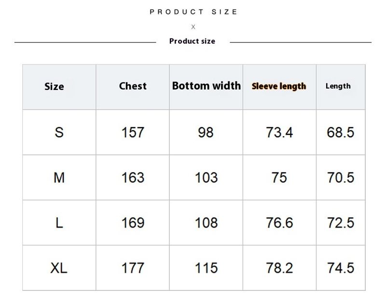This screenshot has height=300, width=386.
Task: Select sleeve length value 73.4
Action: point(279,132)
